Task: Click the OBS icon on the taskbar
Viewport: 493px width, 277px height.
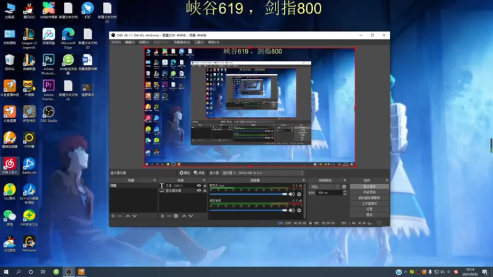Action: coord(68,272)
